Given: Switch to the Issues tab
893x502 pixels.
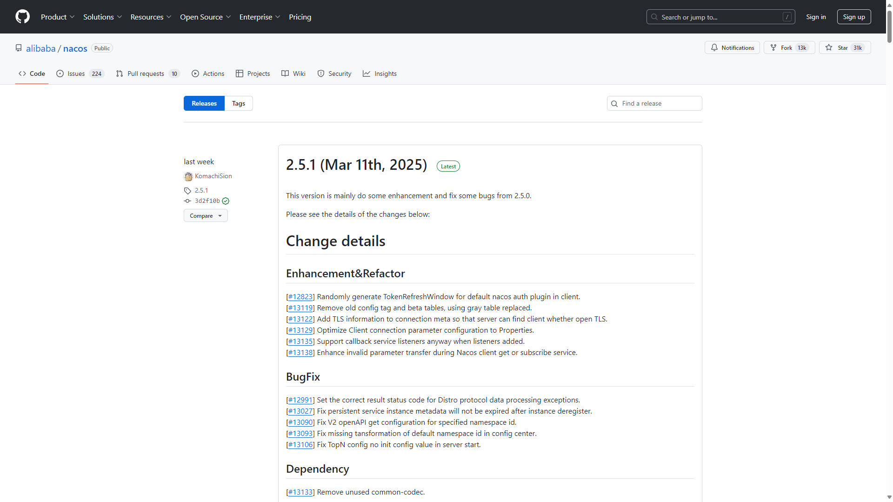Looking at the screenshot, I should coord(80,74).
